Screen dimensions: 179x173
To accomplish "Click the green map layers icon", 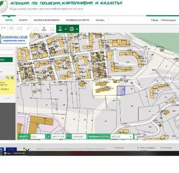I will click(60, 29).
